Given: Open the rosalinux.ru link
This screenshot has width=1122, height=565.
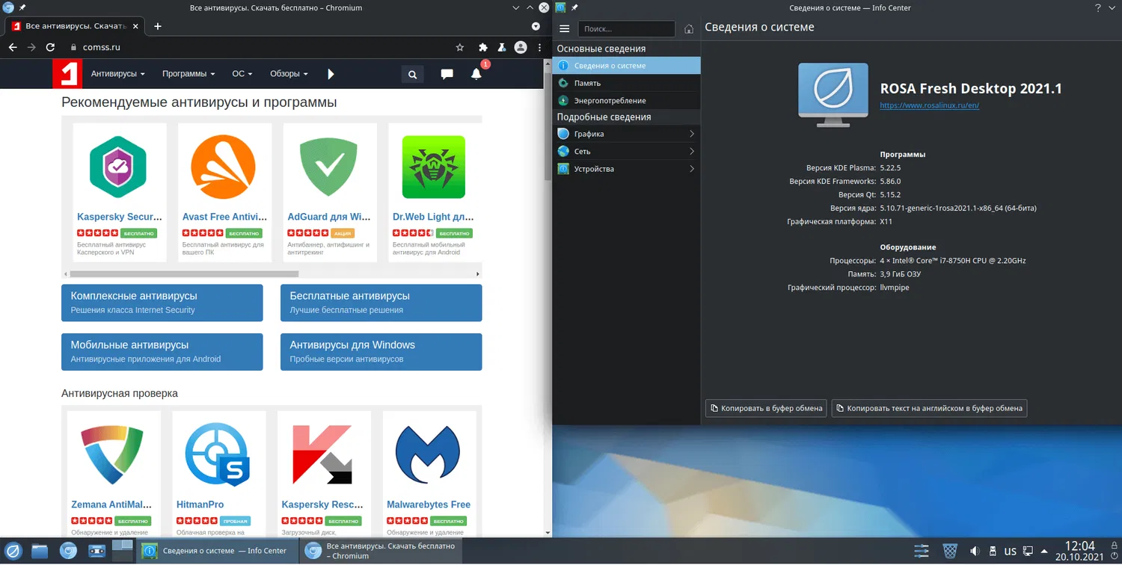Looking at the screenshot, I should [930, 105].
